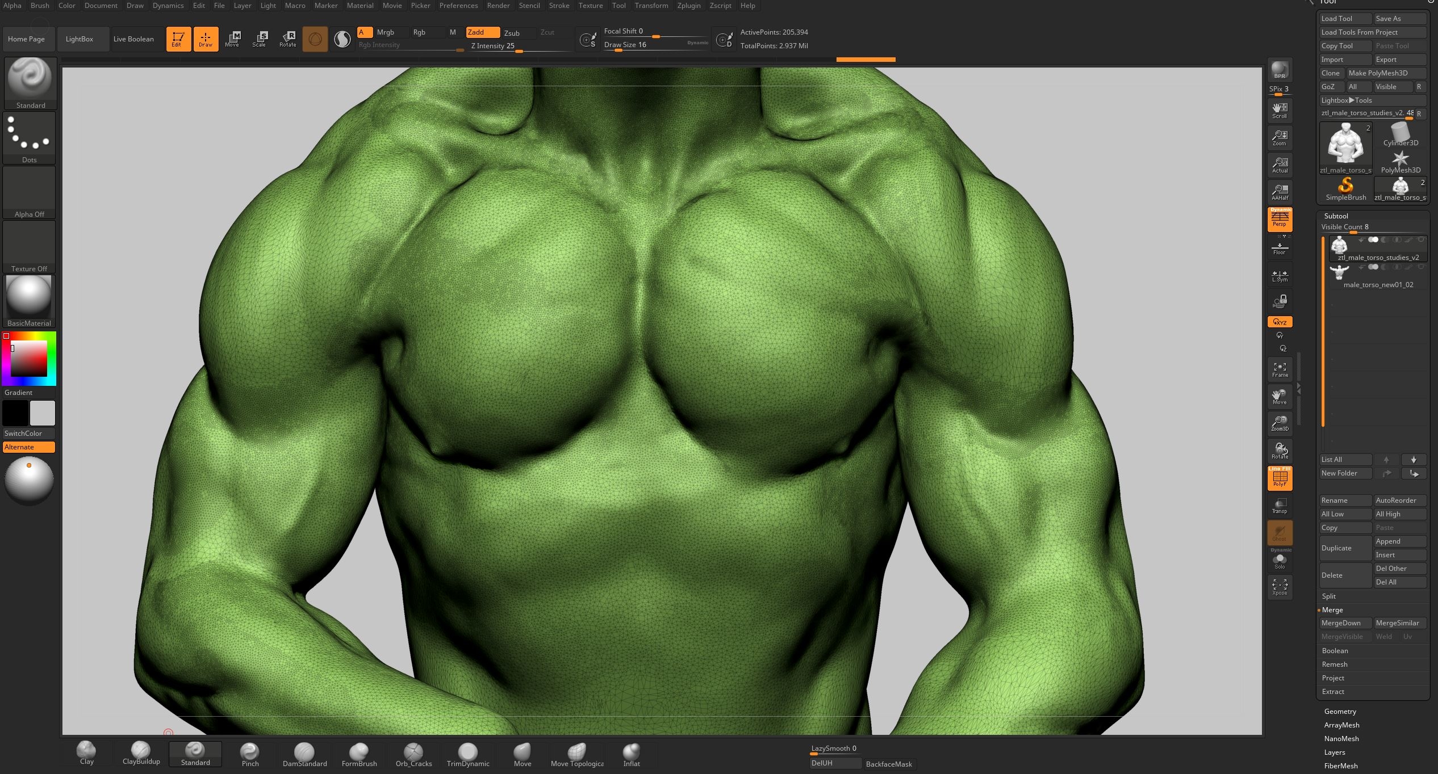
Task: Select the Inflat brush
Action: [x=632, y=754]
